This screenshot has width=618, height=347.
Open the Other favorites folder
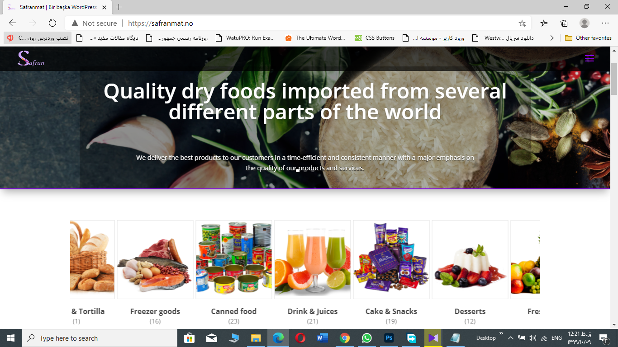pyautogui.click(x=588, y=38)
